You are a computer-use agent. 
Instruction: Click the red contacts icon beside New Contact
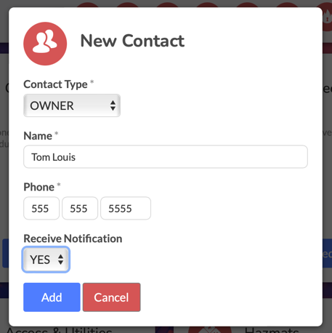(x=45, y=44)
